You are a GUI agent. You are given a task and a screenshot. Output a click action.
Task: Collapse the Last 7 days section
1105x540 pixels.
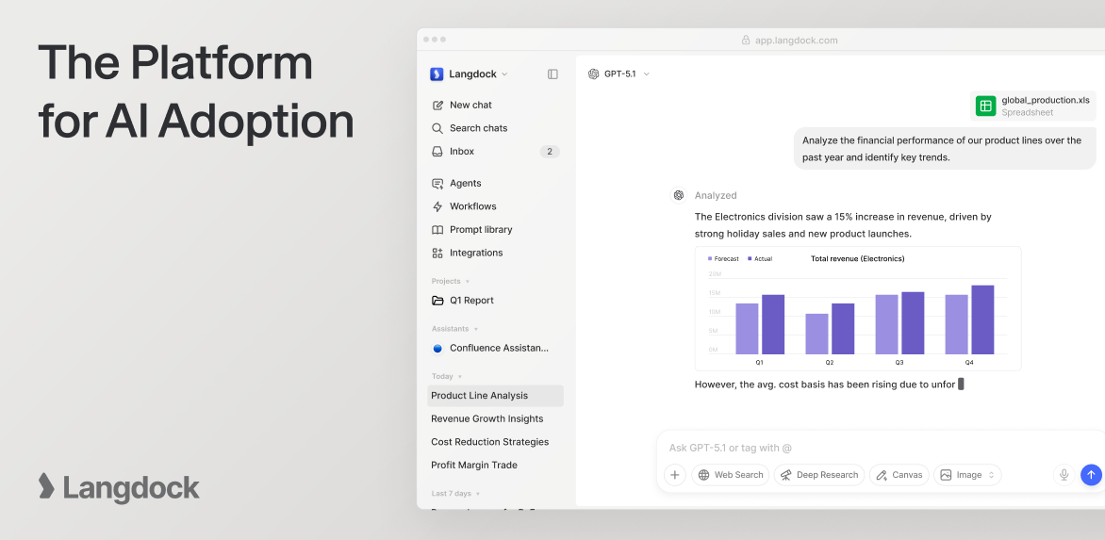(x=456, y=494)
